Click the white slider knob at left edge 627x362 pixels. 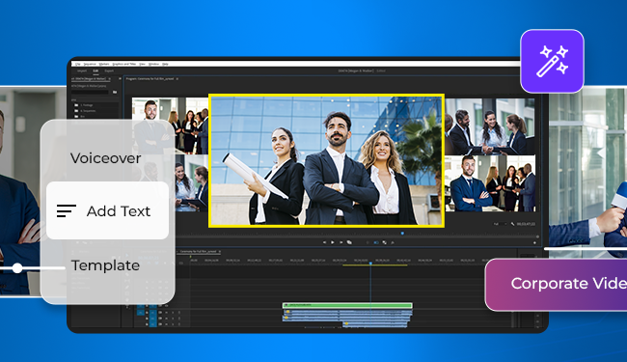pos(16,268)
